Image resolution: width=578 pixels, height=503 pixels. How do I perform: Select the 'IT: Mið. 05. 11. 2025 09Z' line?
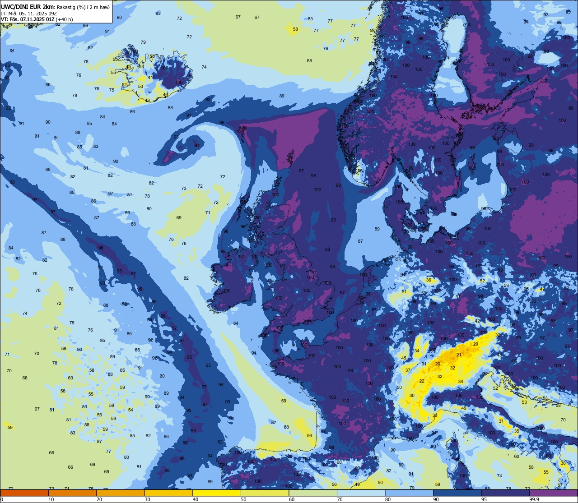pos(29,13)
